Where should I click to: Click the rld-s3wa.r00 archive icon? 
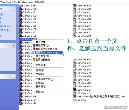tap(20, 9)
